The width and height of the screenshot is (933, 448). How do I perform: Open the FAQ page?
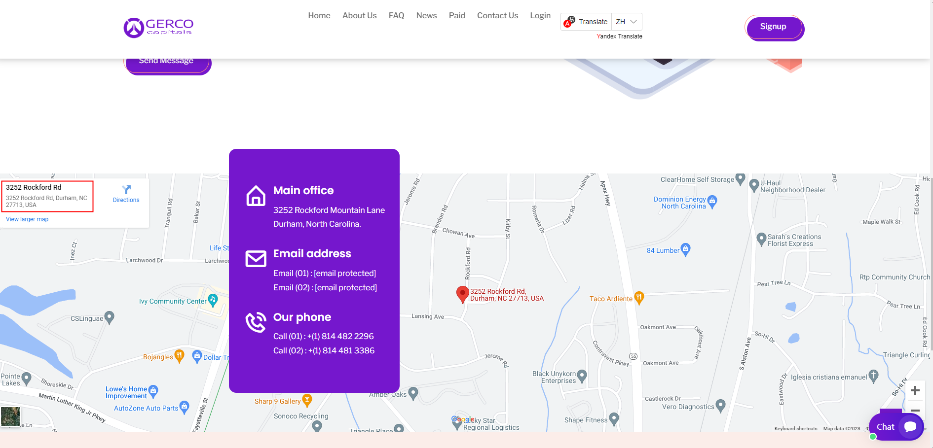point(396,16)
